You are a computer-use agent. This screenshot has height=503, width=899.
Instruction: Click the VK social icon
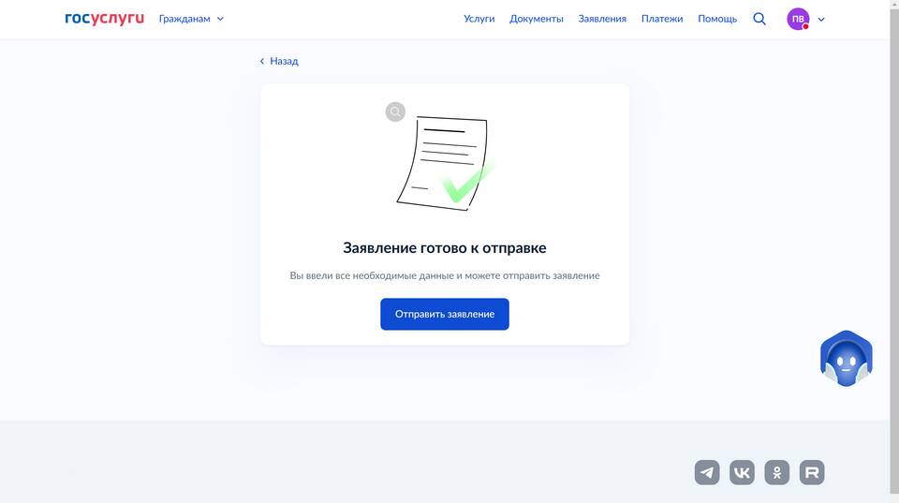pos(742,472)
